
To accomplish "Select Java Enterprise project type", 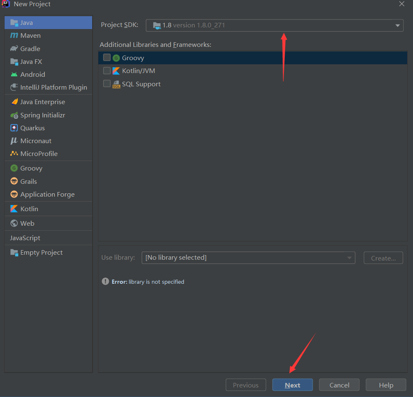I will [49, 102].
